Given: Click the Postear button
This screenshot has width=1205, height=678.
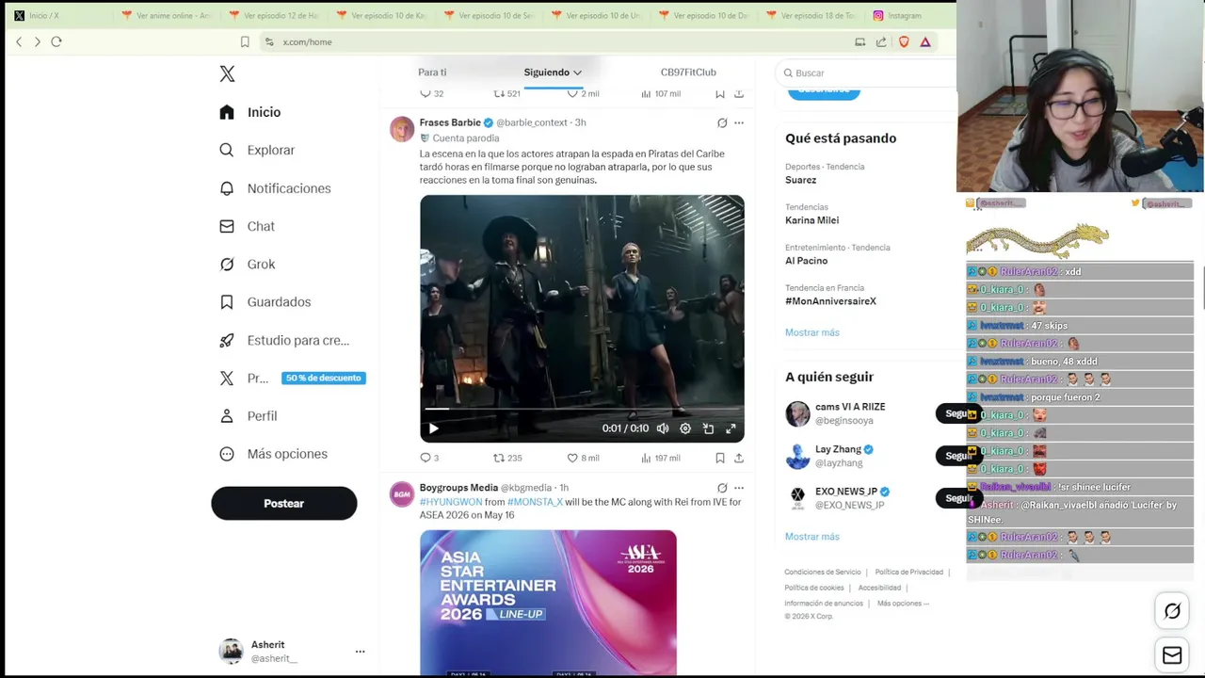Looking at the screenshot, I should point(283,503).
